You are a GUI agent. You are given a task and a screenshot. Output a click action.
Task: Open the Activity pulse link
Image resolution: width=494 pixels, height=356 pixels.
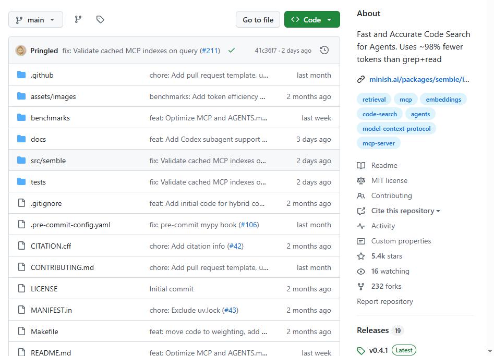[383, 226]
